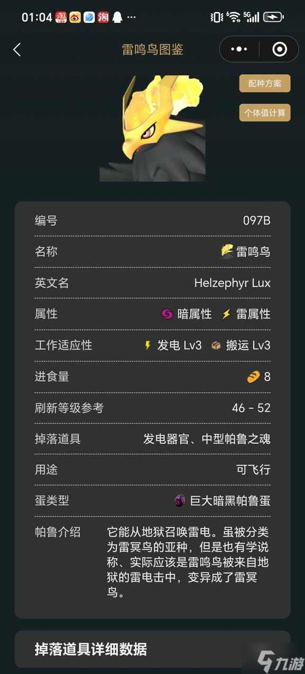The image size is (305, 674).
Task: Tap the electric element lightning icon
Action: 226,314
